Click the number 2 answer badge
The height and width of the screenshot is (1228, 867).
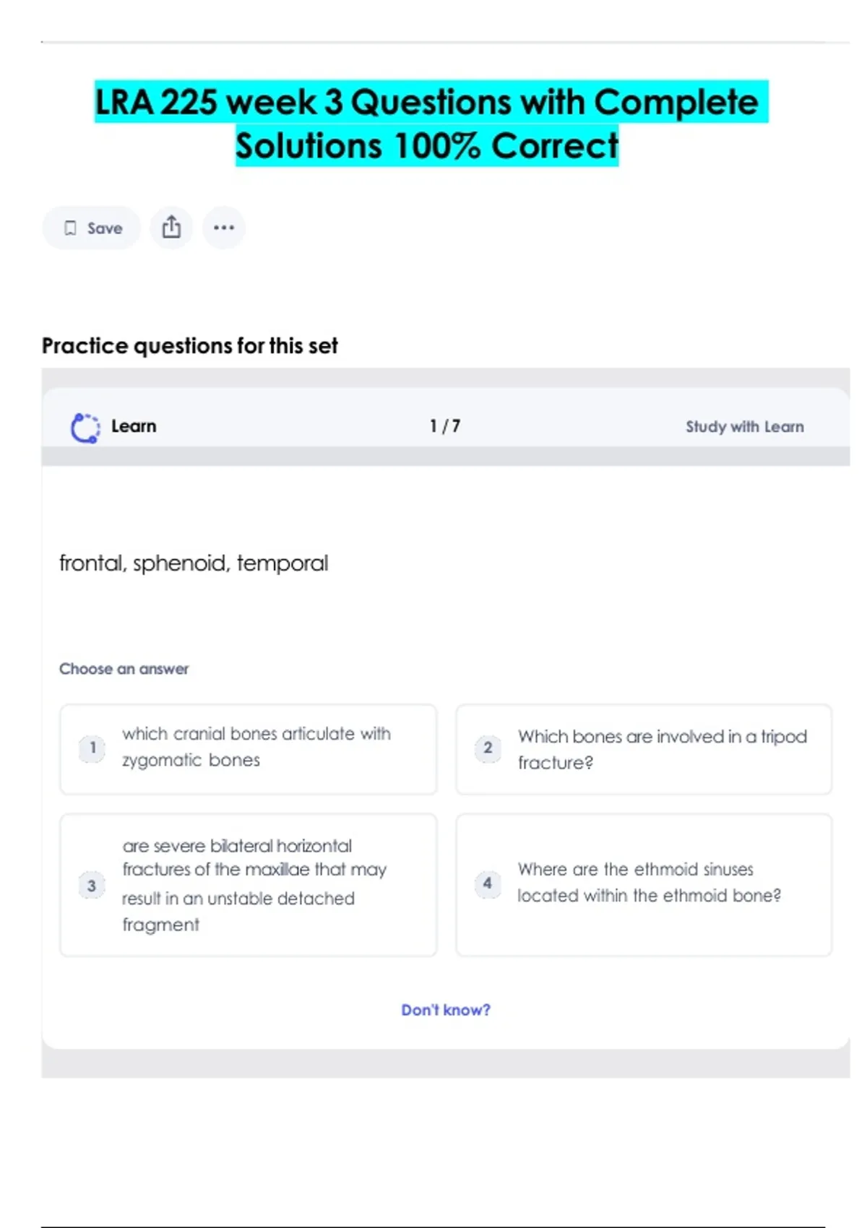[488, 748]
